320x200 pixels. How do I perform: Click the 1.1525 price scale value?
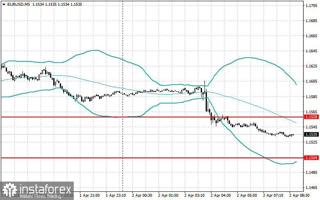pos(311,142)
